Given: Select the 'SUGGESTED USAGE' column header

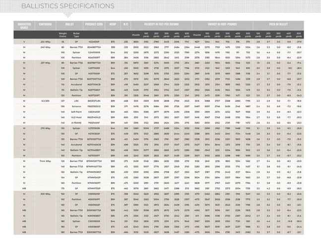Looking at the screenshot, I should coord(24,26).
